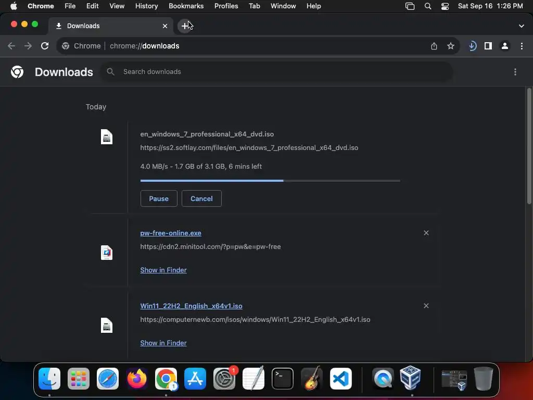
Task: Show pw-free-online.exe in Finder
Action: 163,270
